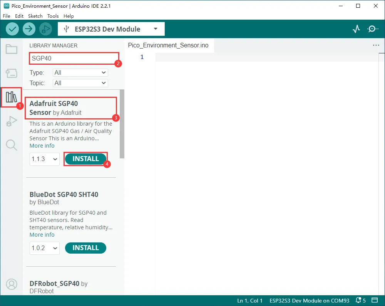Open the user account profile icon
The image size is (385, 306).
[x=12, y=284]
